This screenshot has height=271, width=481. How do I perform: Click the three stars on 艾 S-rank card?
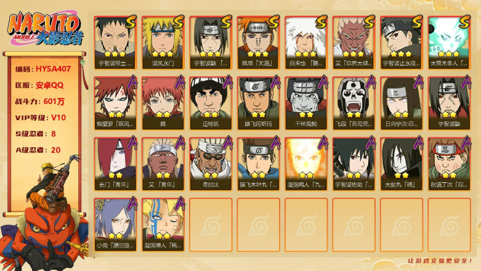pos(354,54)
